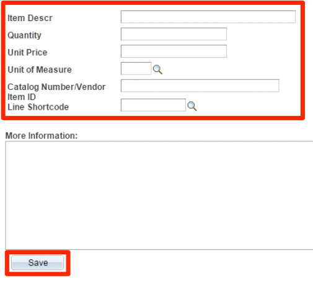This screenshot has height=284, width=313.
Task: Search shortcodes via magnifier icon
Action: pos(192,106)
